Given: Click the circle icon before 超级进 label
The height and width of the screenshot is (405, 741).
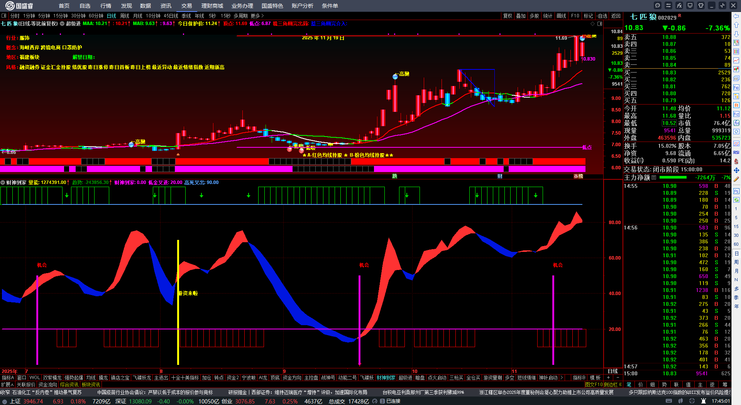Looking at the screenshot, I should 62,24.
